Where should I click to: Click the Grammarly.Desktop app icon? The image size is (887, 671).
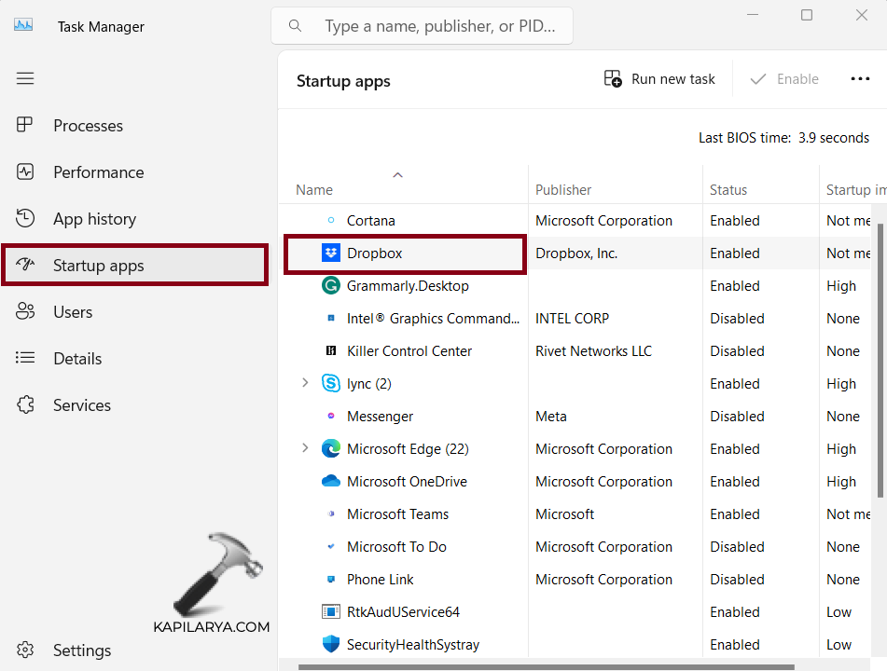(x=330, y=286)
